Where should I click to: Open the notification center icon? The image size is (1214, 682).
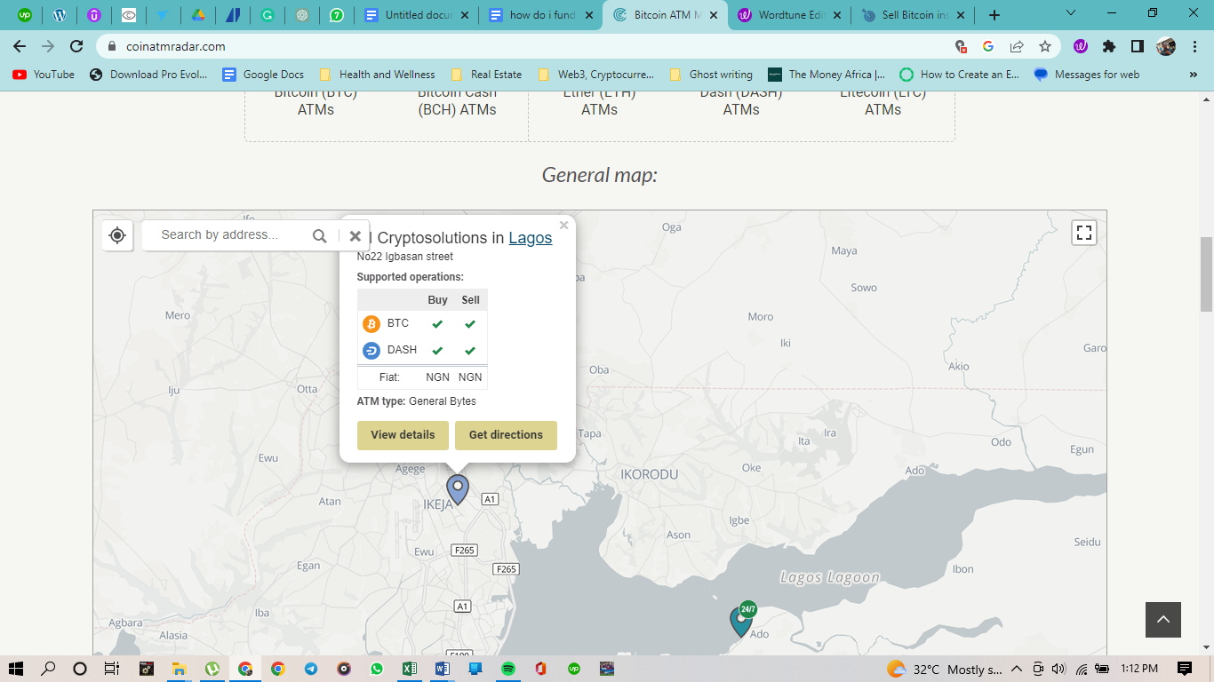pos(1185,669)
